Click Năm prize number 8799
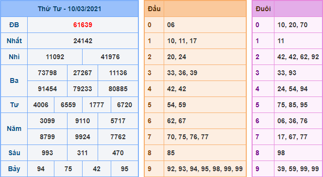This screenshot has width=323, height=177. pos(48,137)
